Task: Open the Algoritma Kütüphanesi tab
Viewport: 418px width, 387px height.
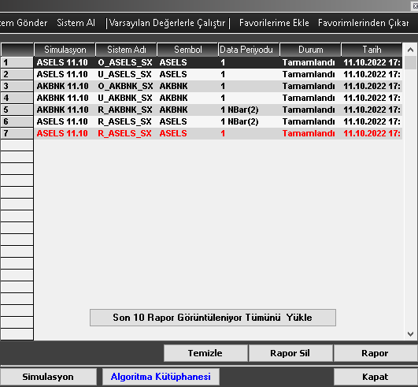Action: tap(161, 377)
